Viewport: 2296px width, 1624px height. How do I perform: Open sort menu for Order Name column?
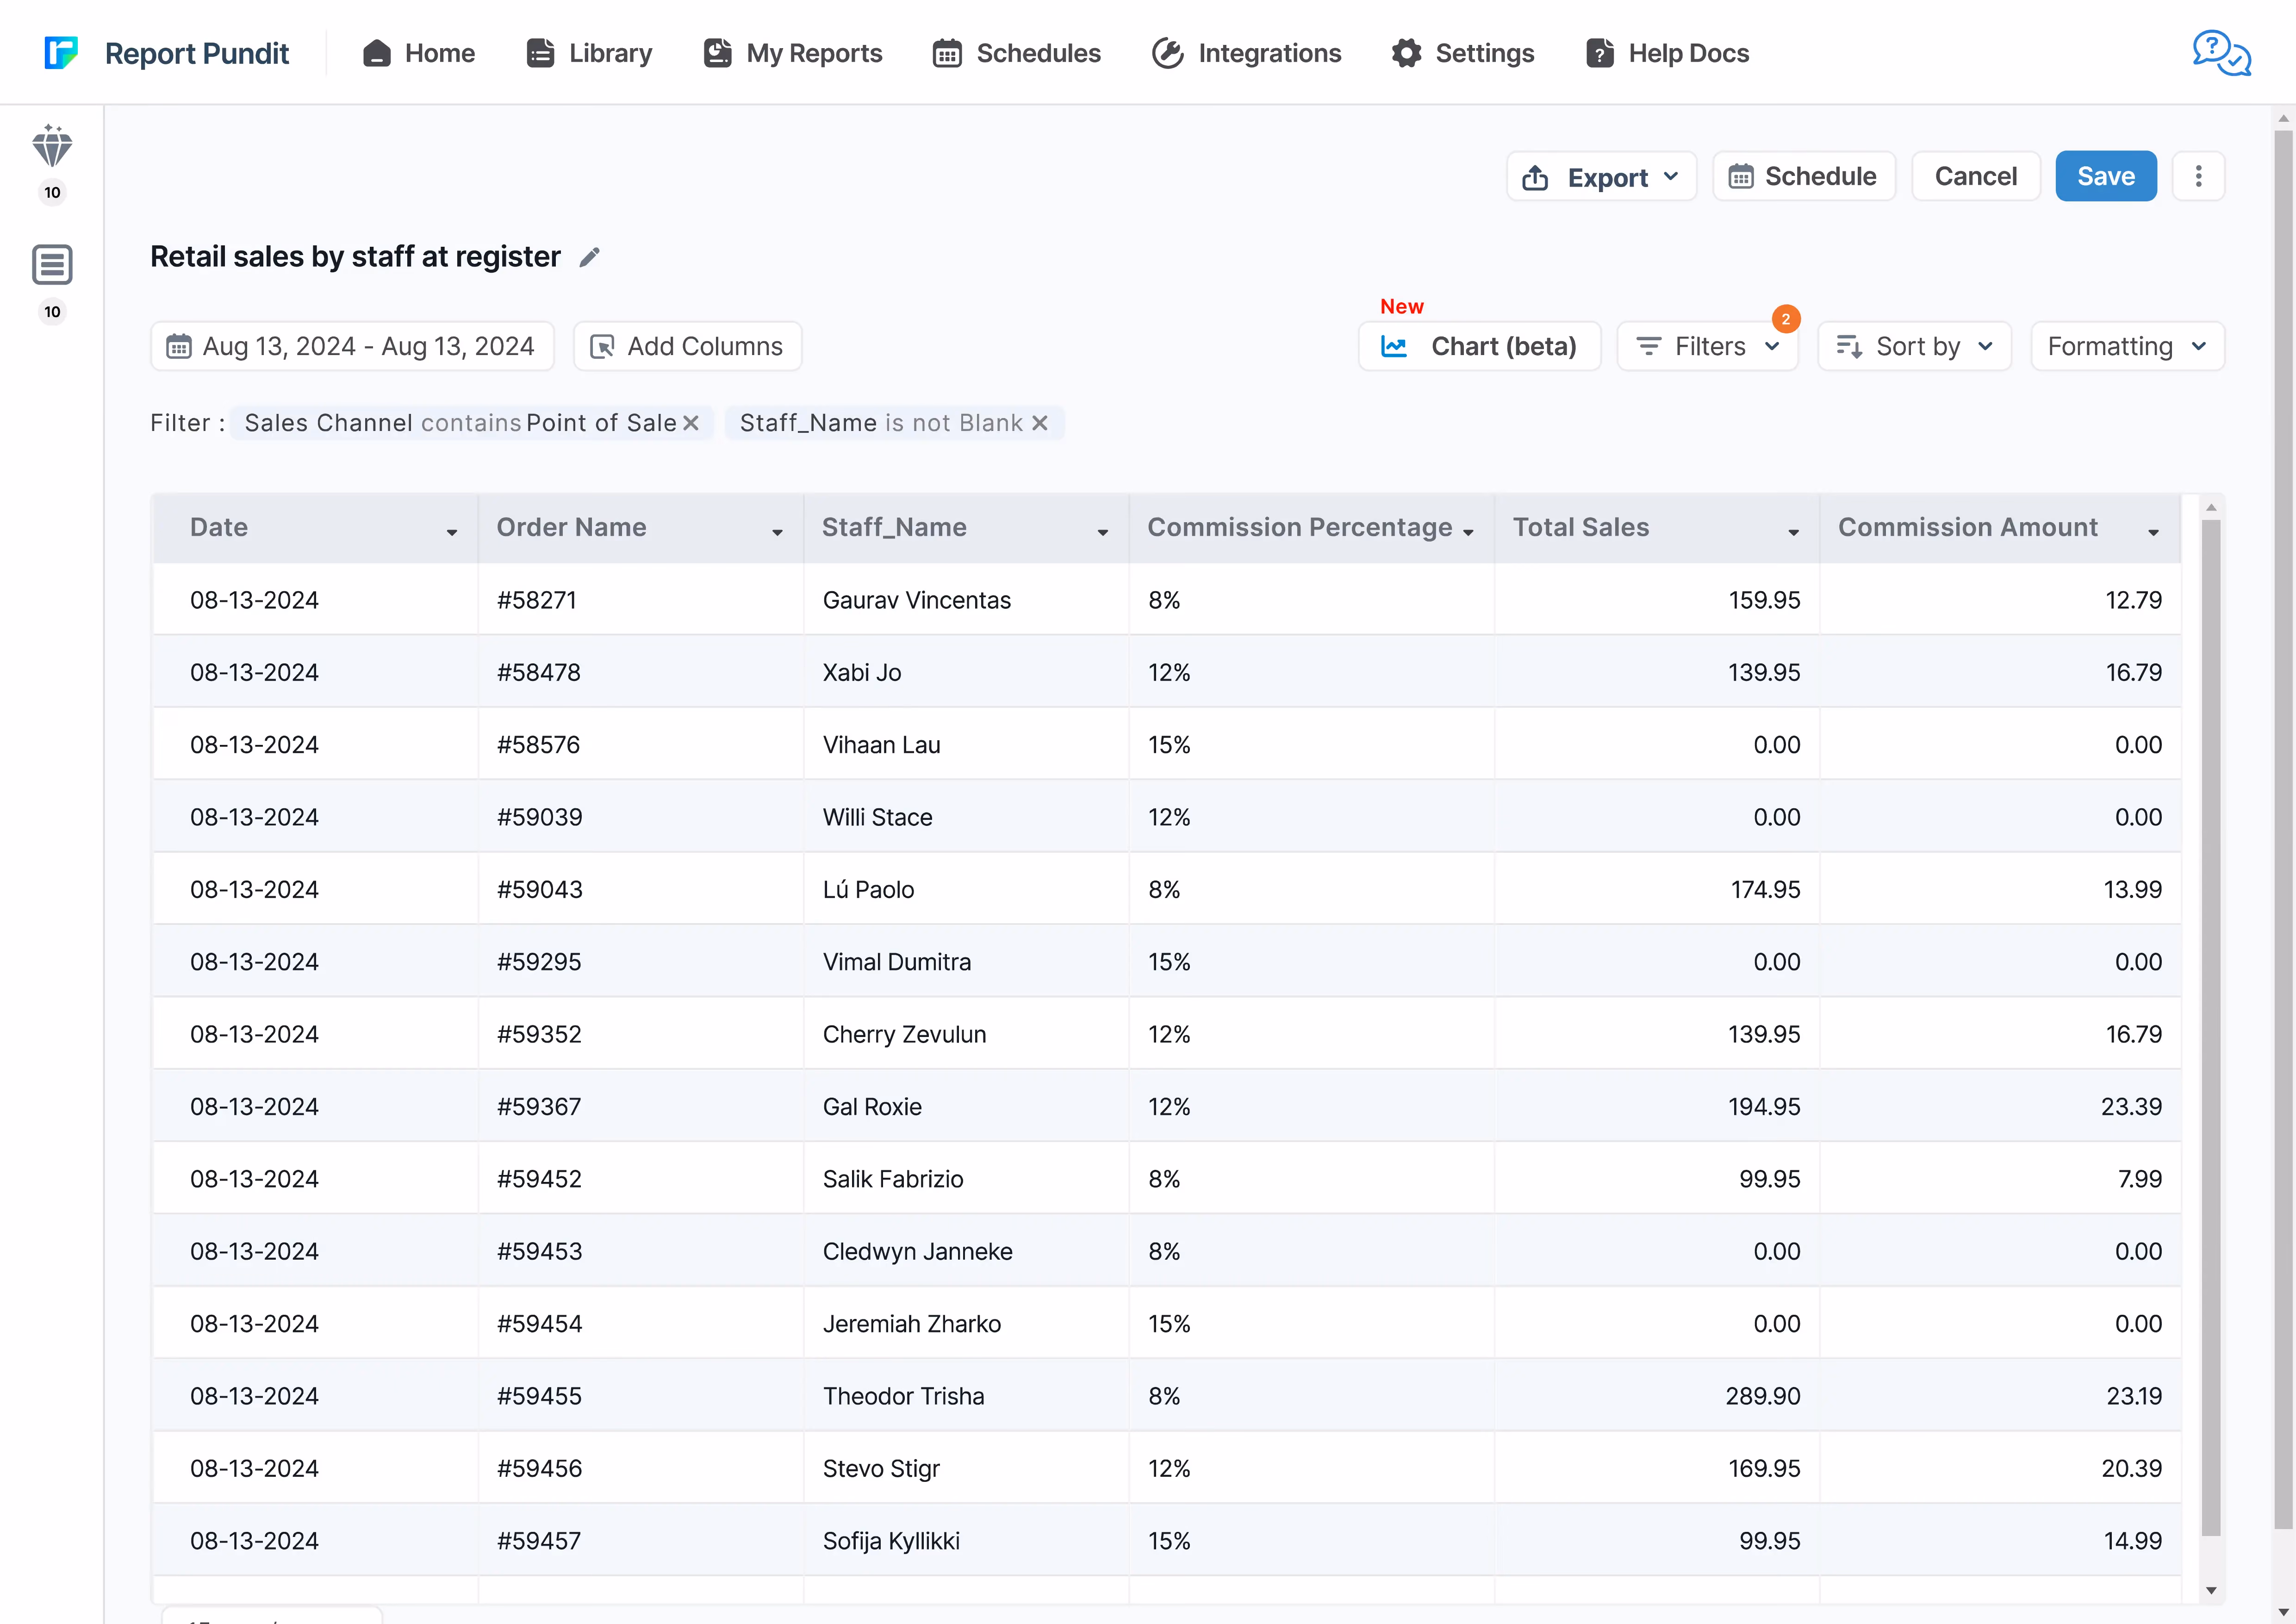(777, 532)
